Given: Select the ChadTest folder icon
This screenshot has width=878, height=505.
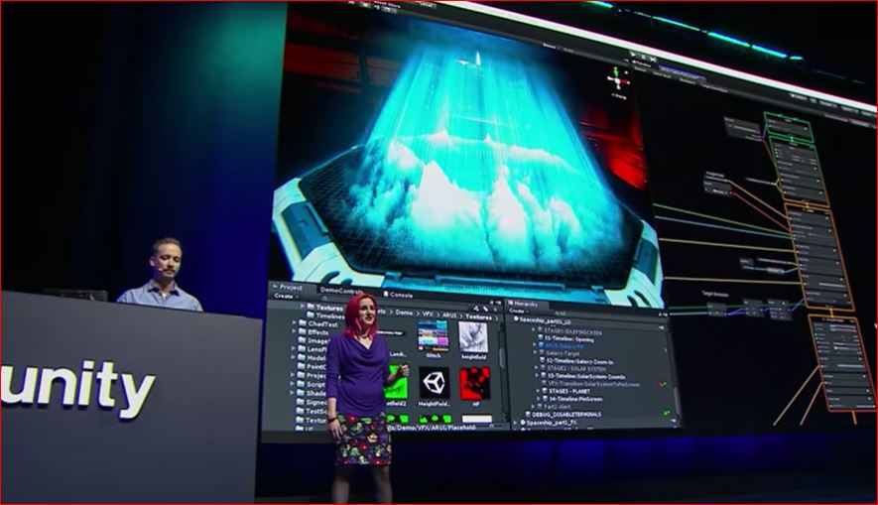Looking at the screenshot, I should tap(303, 323).
